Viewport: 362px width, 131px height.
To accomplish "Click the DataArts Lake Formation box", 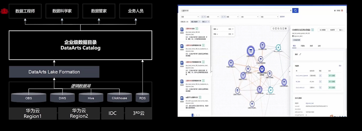I will [54, 72].
